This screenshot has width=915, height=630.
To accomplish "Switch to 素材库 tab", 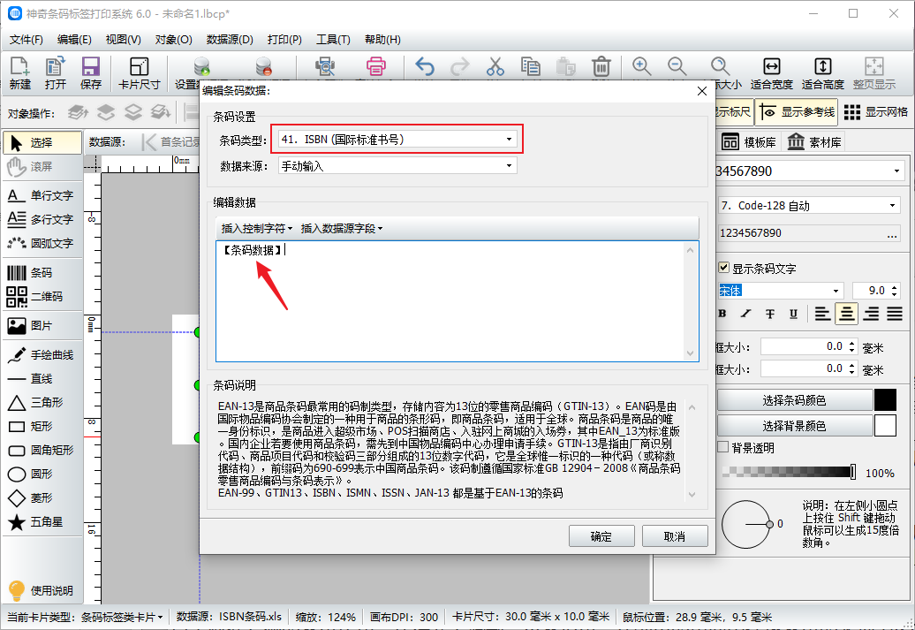I will (813, 142).
